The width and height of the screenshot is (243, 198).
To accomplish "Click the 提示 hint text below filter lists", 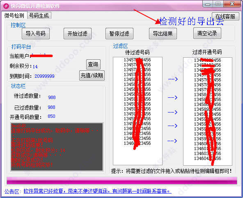I will [x=172, y=171].
